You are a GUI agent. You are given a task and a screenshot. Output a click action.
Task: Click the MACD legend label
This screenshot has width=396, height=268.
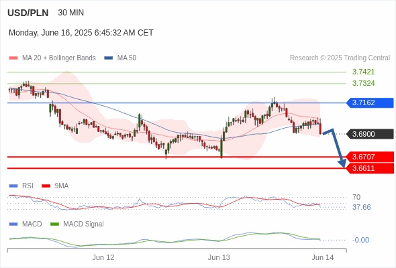tap(32, 224)
